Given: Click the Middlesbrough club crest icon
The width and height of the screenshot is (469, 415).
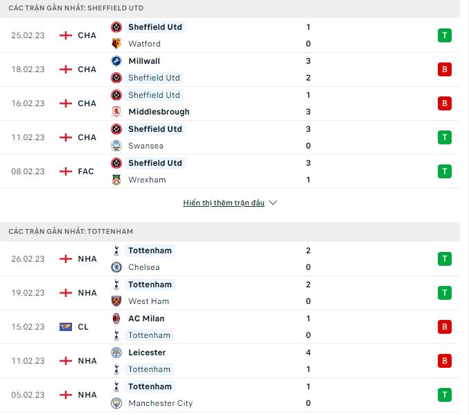Looking at the screenshot, I should click(x=116, y=112).
